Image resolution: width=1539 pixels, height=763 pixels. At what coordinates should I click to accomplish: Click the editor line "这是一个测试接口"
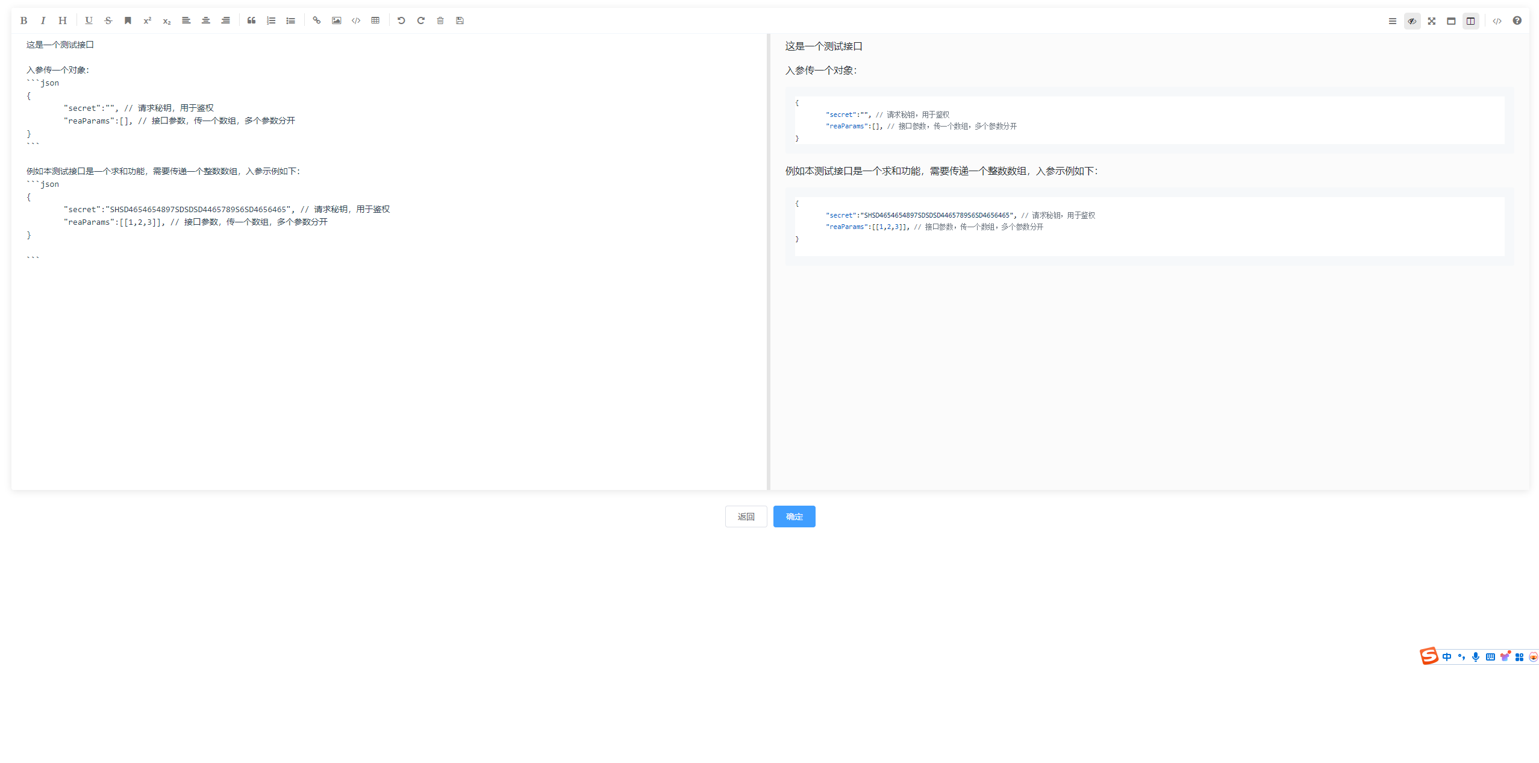tap(60, 45)
